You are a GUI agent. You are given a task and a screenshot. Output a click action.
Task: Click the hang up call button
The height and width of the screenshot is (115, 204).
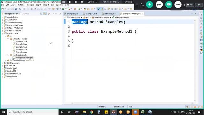pyautogui.click(x=178, y=5)
